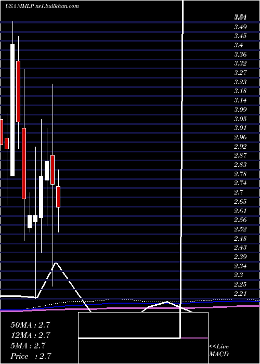Click the 3.49 price axis label

(x=240, y=27)
